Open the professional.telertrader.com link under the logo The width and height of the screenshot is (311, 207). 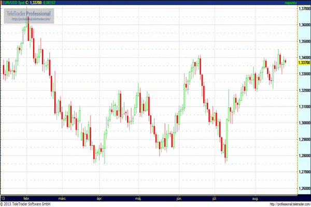tap(31, 19)
